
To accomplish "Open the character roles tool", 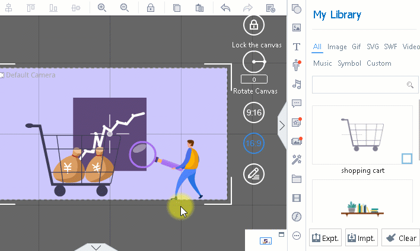I will [x=297, y=65].
